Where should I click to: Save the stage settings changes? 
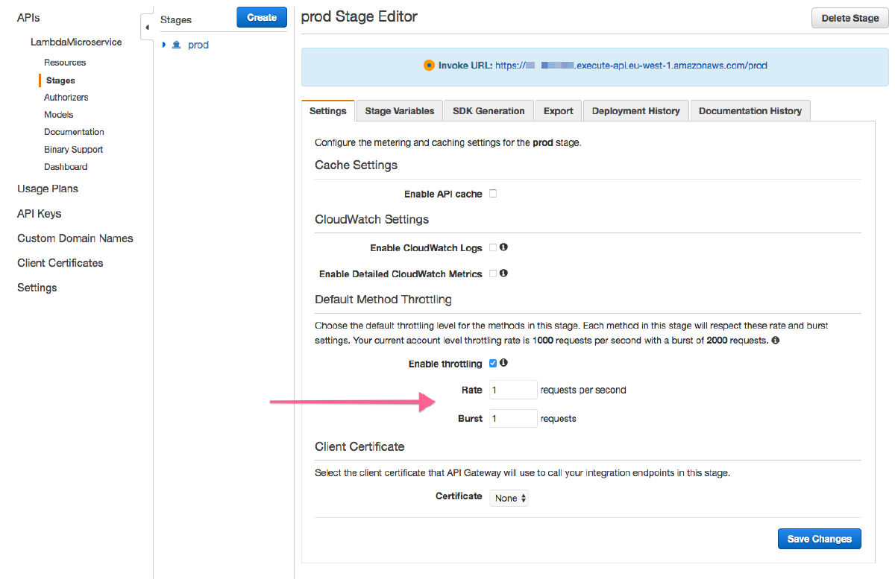pos(819,538)
